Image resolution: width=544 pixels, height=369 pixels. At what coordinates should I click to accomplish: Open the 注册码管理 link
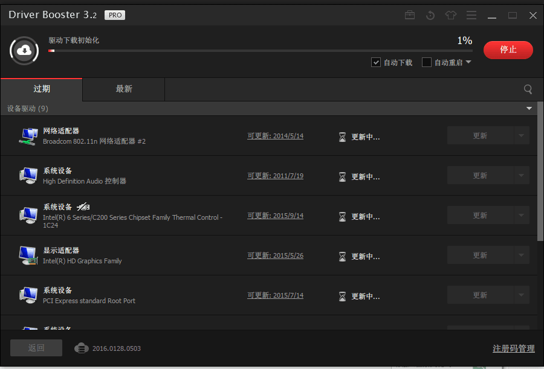513,348
